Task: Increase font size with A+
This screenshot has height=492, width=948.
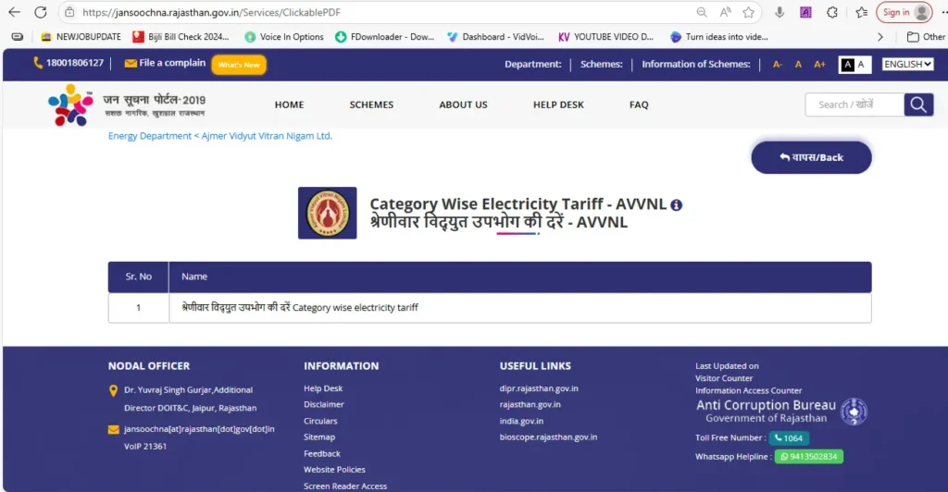Action: point(819,65)
